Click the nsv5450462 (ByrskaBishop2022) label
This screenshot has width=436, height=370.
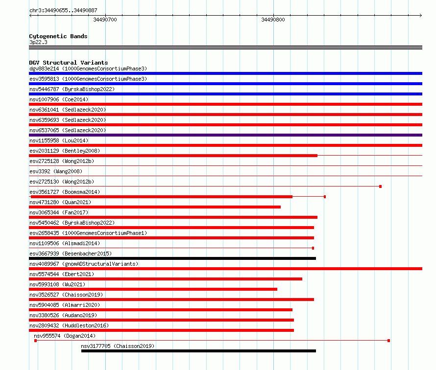pyautogui.click(x=72, y=223)
